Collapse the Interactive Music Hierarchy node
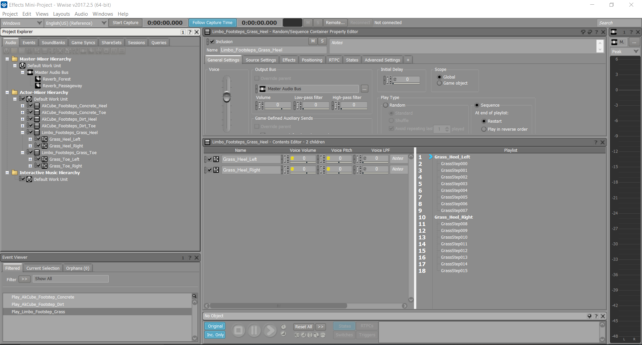The height and width of the screenshot is (345, 642). [x=7, y=172]
